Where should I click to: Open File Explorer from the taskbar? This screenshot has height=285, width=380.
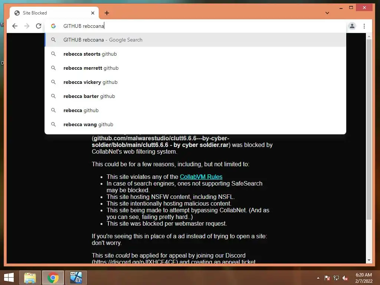[30, 278]
